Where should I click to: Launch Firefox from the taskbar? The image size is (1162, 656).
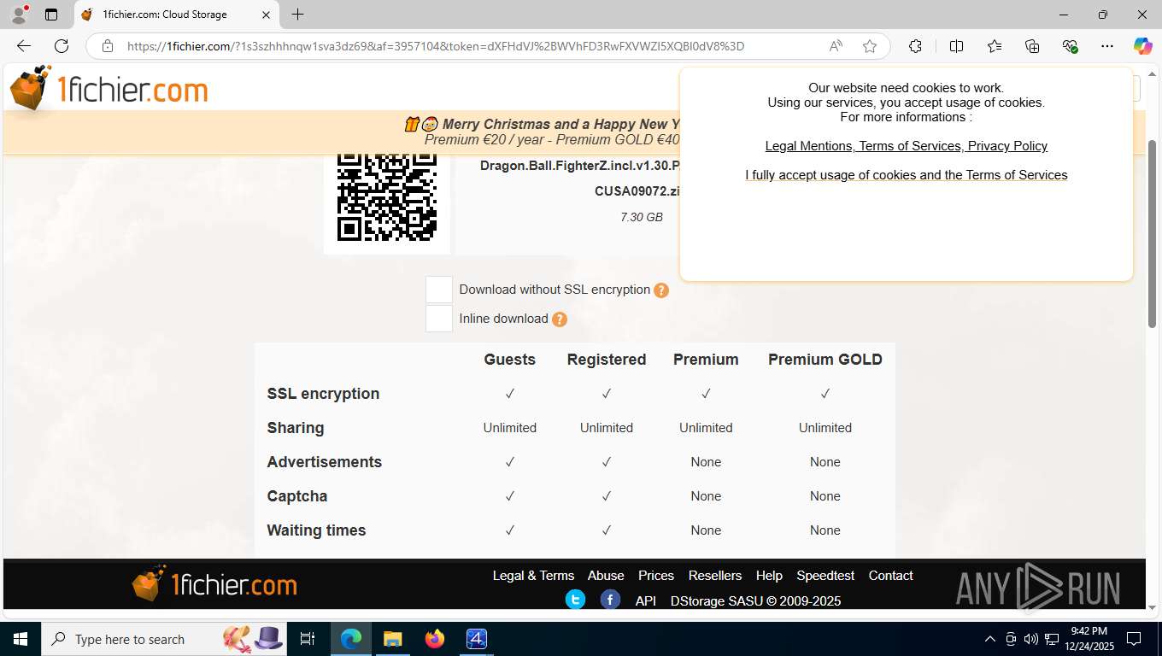click(435, 639)
